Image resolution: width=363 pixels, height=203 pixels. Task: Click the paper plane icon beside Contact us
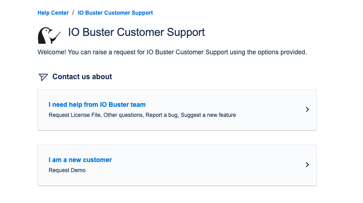point(43,77)
